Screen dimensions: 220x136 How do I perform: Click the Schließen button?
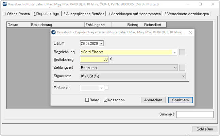tap(205, 129)
